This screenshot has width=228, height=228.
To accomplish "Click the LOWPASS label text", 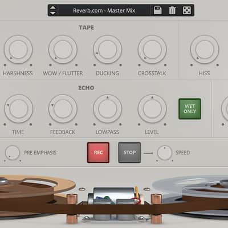I will 107,132.
